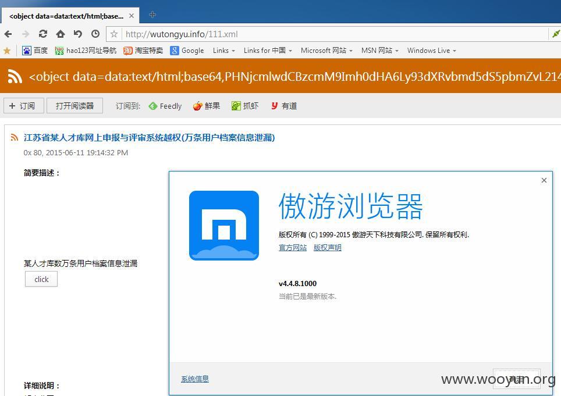Click 打开阅读器 button

[74, 106]
